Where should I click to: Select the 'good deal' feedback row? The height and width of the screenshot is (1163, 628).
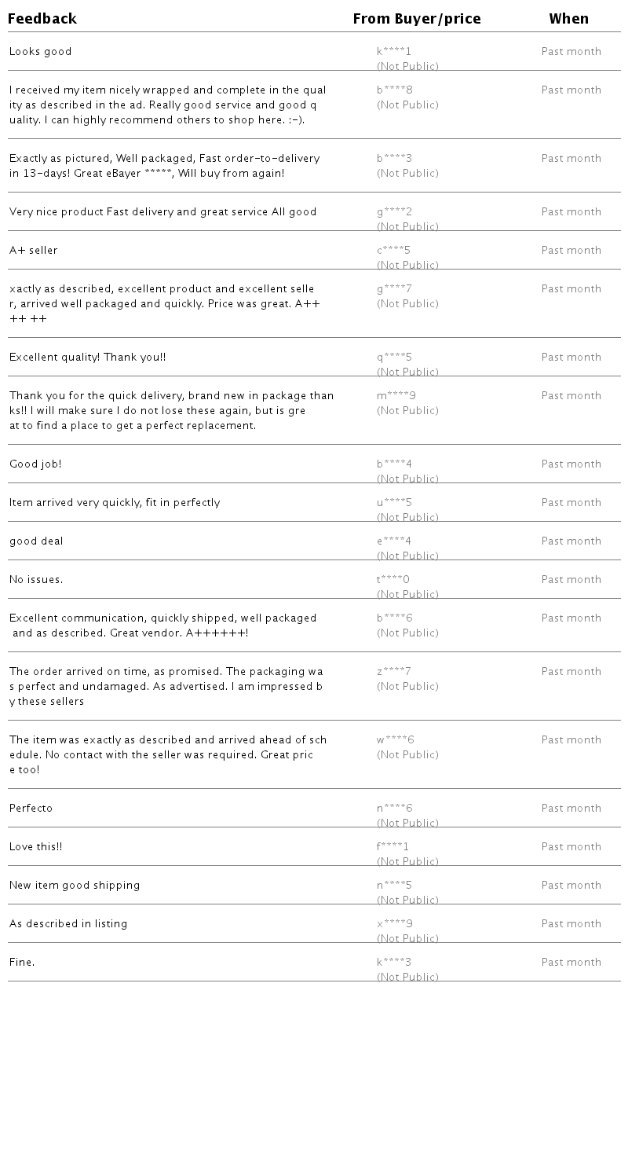(36, 541)
